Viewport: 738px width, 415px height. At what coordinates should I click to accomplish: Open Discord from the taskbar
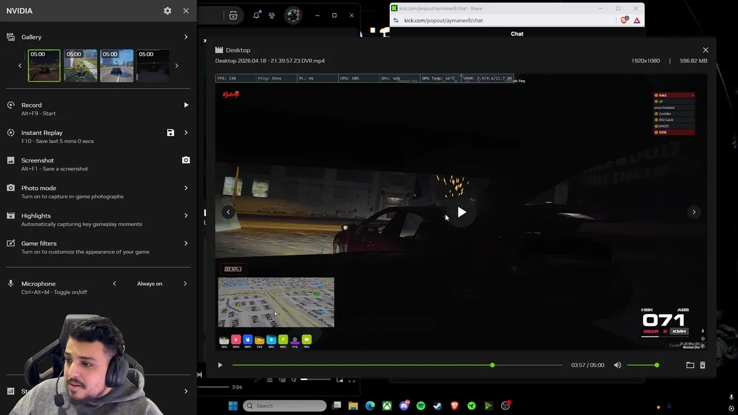(x=404, y=406)
